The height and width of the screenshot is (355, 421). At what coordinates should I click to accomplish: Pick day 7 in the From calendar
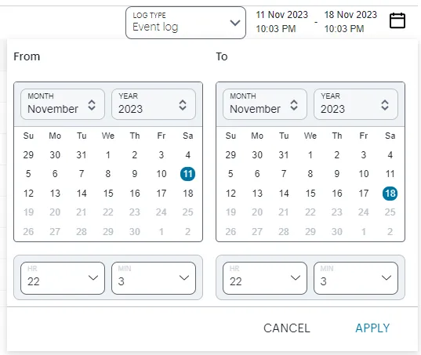[x=82, y=174]
